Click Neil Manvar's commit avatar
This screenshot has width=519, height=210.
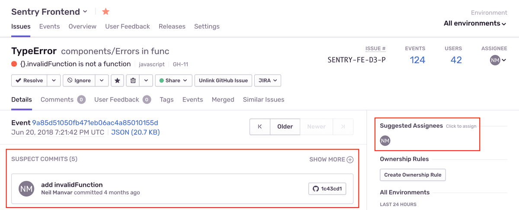(27, 189)
